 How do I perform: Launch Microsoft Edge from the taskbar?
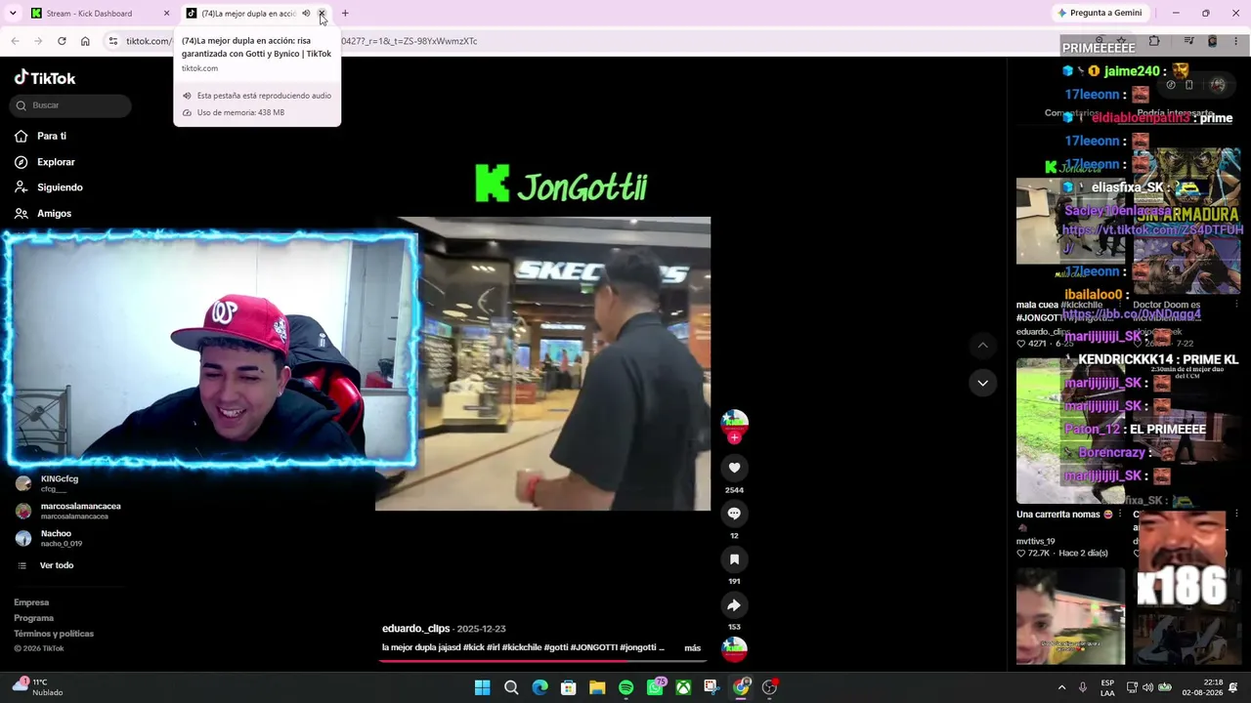[x=539, y=688]
